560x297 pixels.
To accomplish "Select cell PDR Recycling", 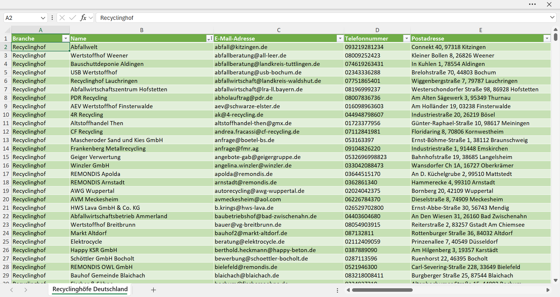I will [x=142, y=98].
